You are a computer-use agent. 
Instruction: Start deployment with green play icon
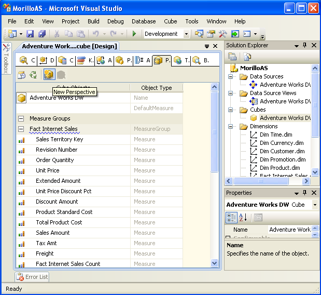coord(134,34)
